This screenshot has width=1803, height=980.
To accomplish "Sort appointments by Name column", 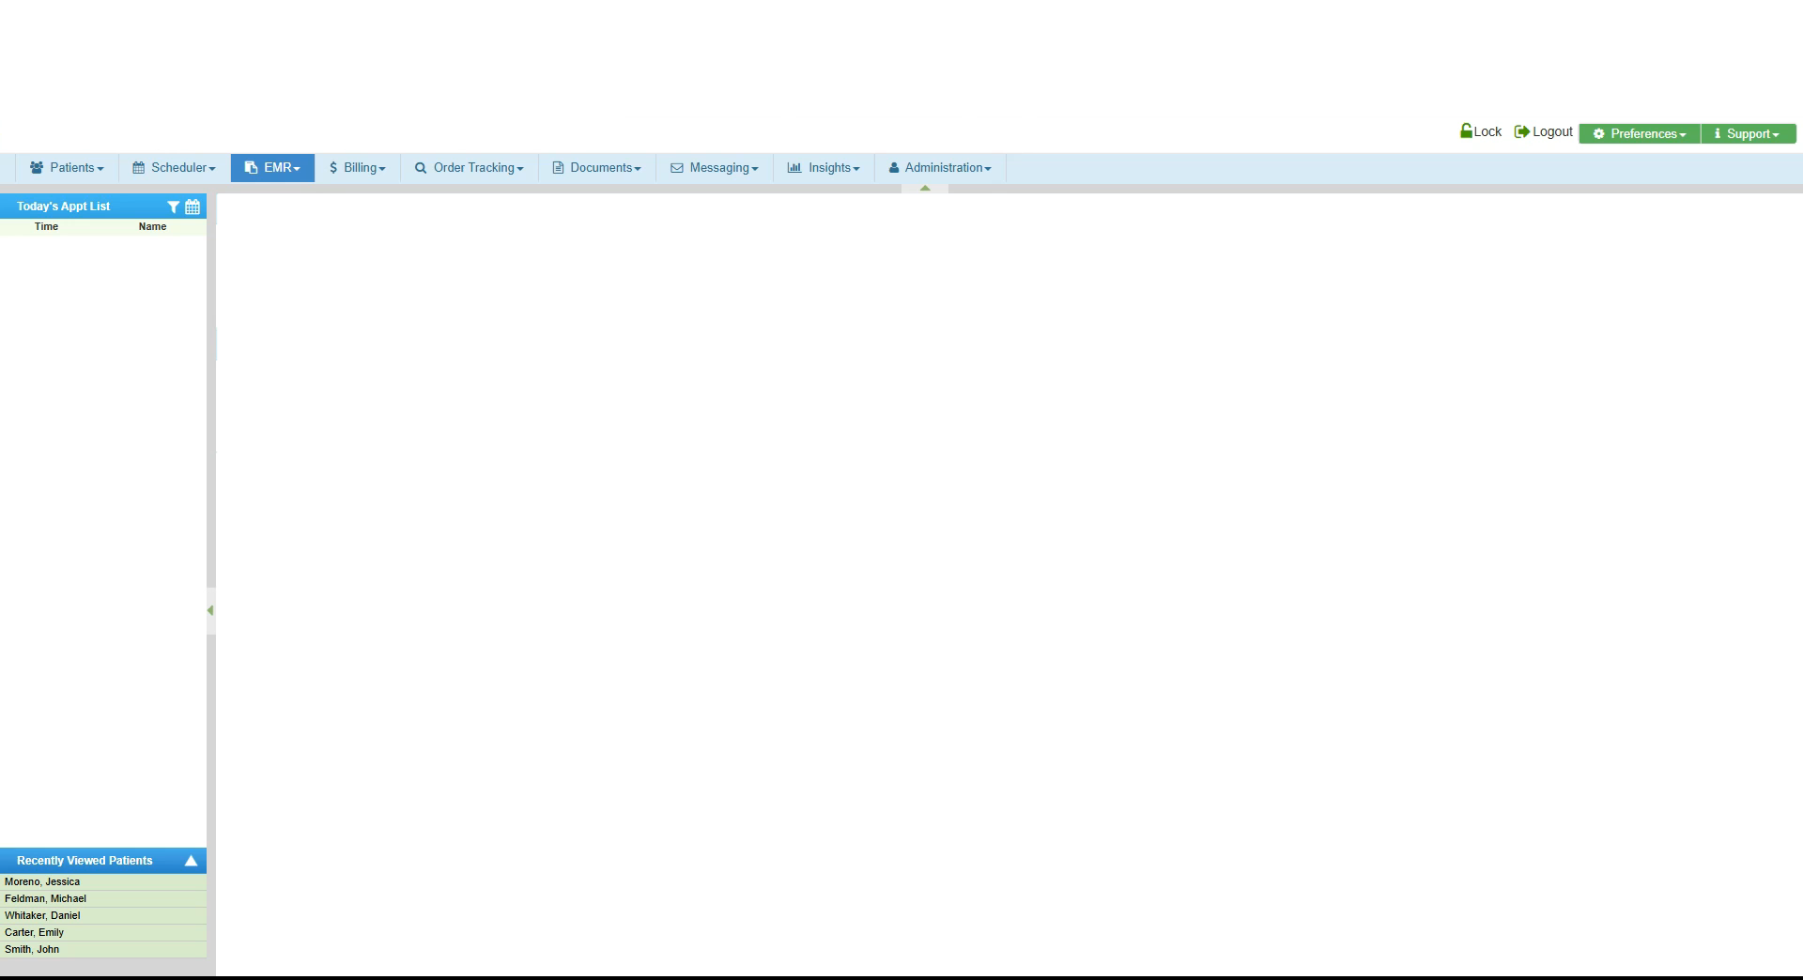I will tap(152, 227).
